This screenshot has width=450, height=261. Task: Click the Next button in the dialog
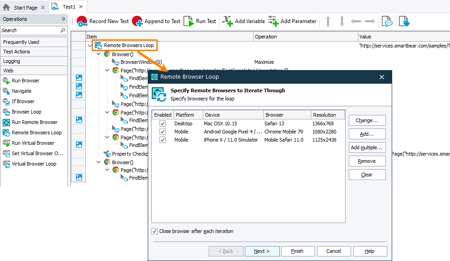coord(262,251)
